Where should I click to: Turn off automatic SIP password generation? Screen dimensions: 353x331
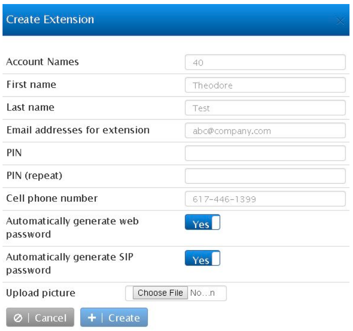point(203,260)
